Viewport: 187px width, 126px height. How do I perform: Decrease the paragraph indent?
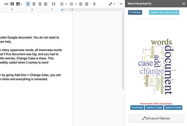[81, 4]
